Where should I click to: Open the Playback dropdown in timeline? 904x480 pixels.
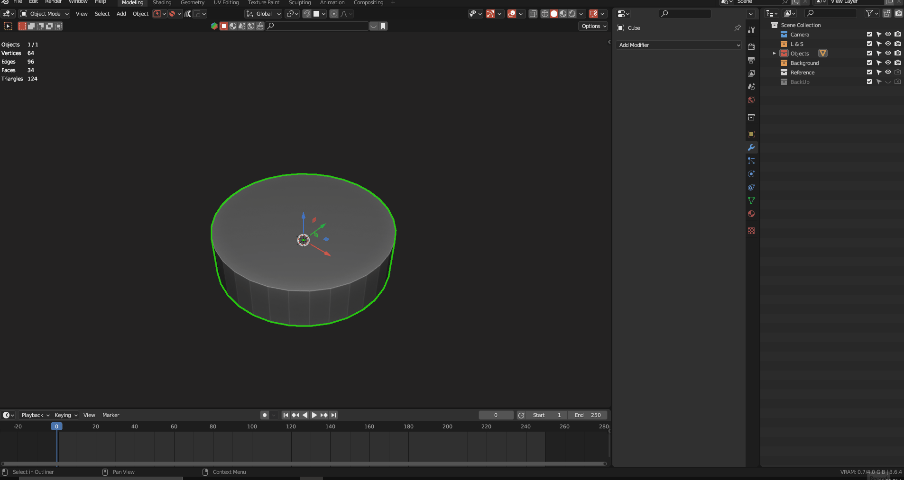[35, 415]
